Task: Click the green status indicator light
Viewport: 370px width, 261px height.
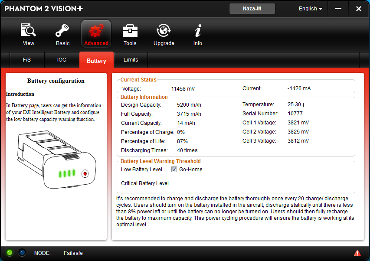Action: pos(10,252)
